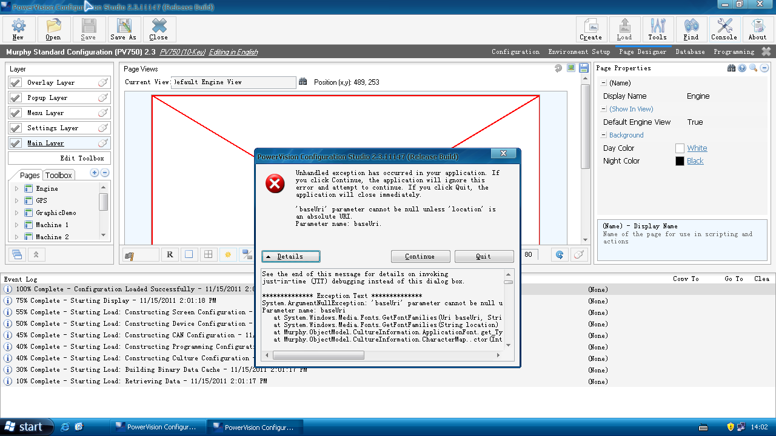Image resolution: width=776 pixels, height=436 pixels.
Task: Click the About toolbar icon
Action: point(758,29)
